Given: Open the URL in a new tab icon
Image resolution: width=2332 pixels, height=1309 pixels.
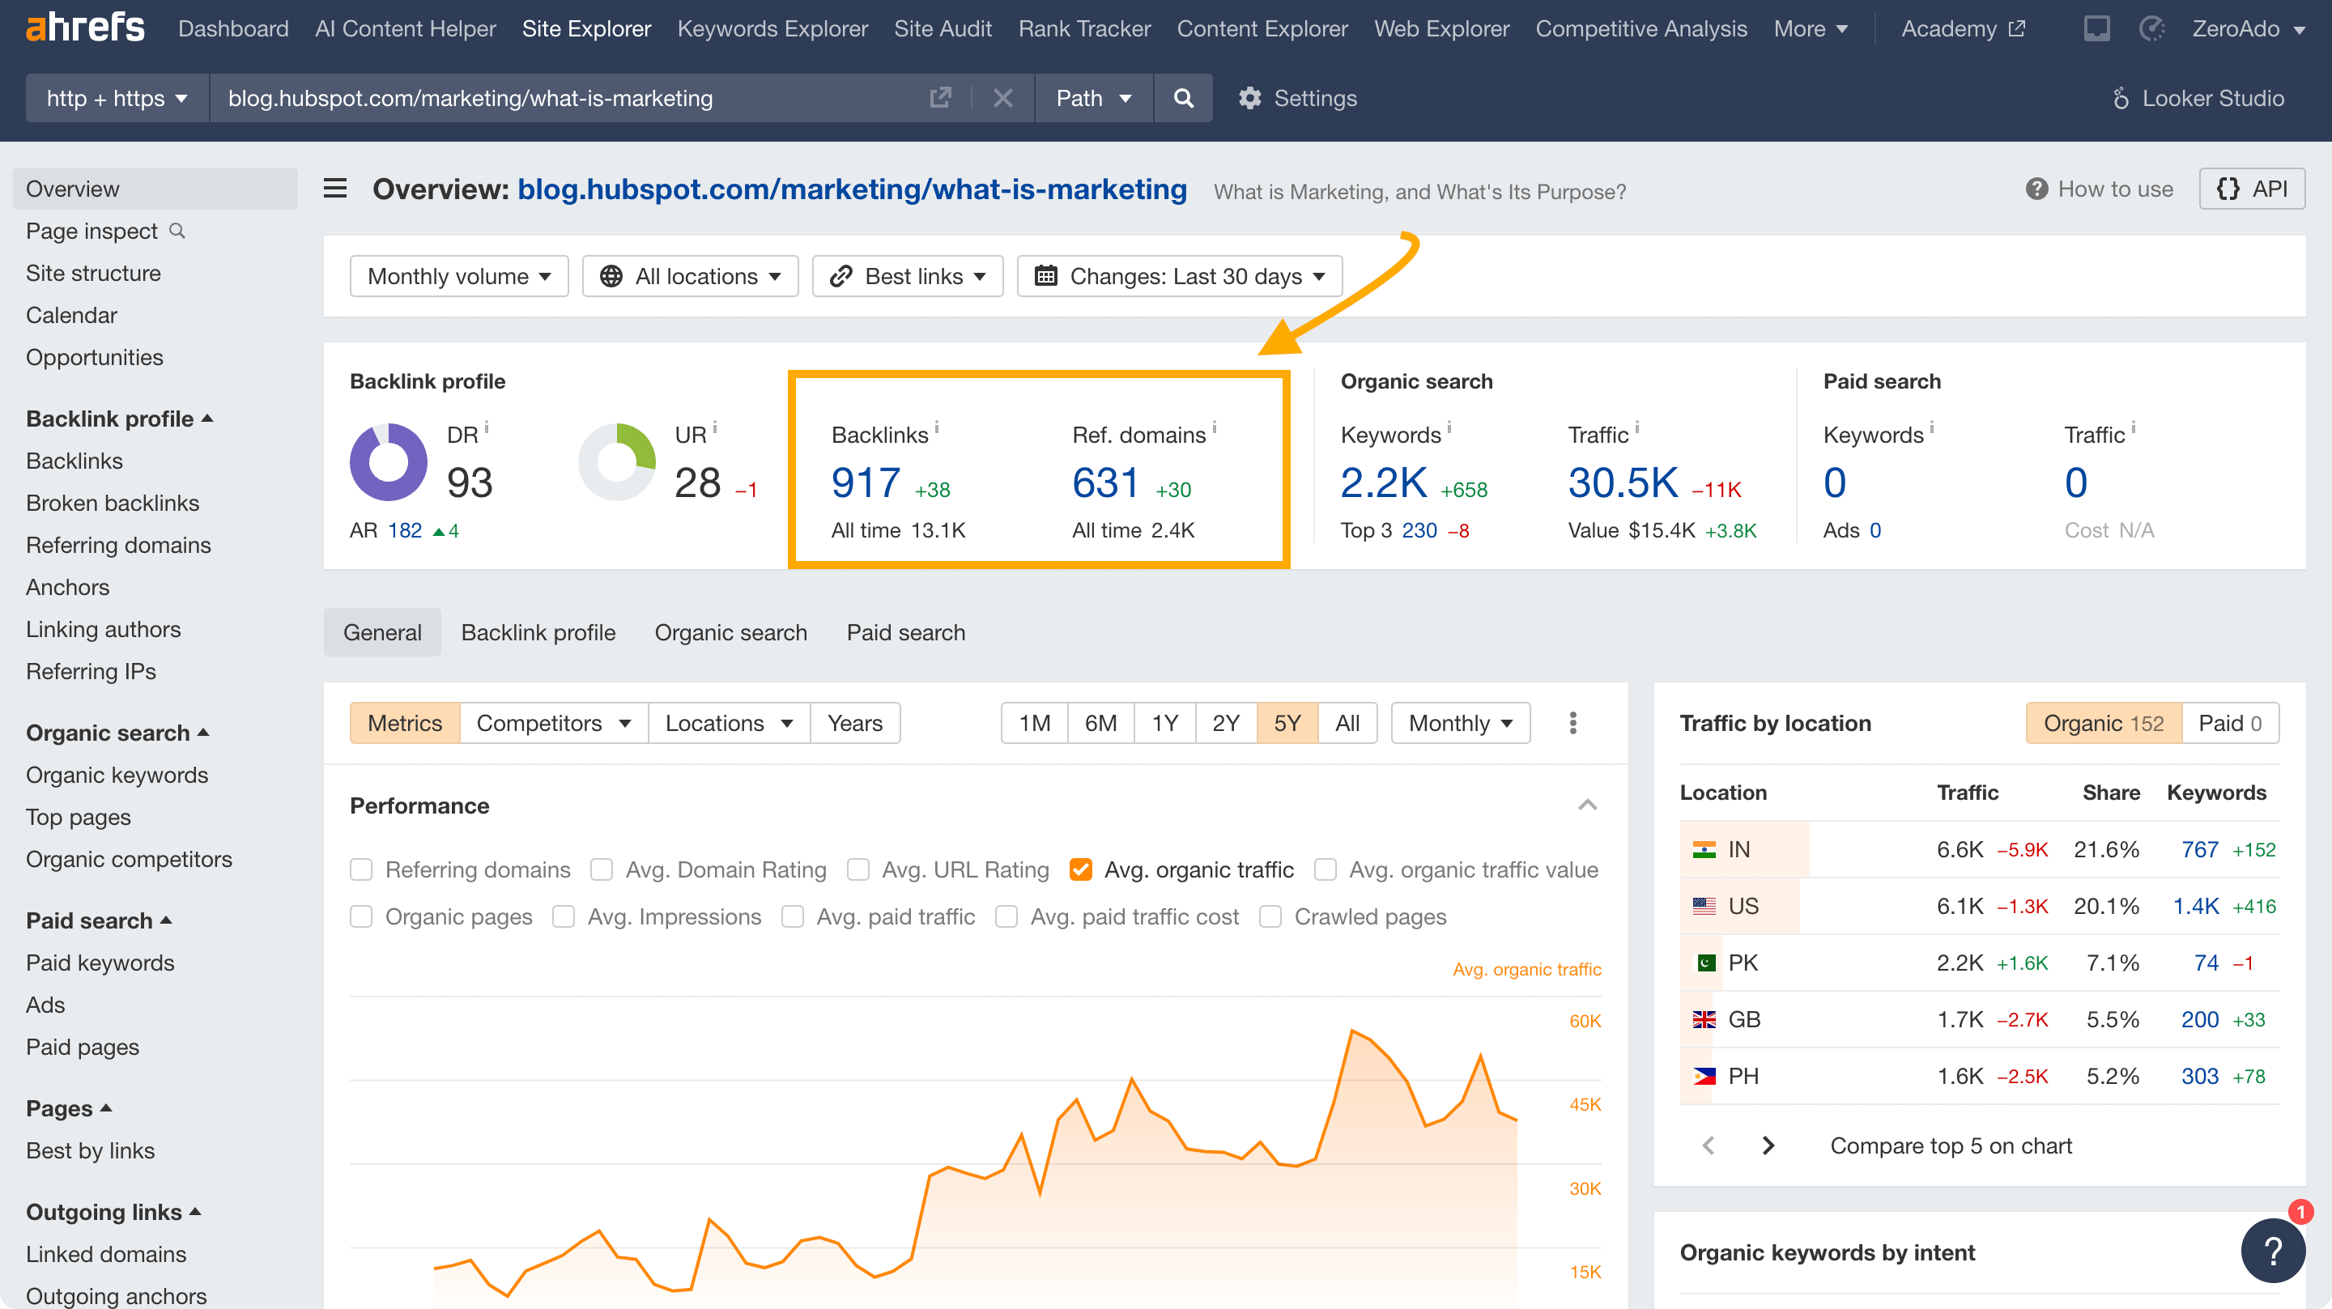Looking at the screenshot, I should pyautogui.click(x=942, y=98).
